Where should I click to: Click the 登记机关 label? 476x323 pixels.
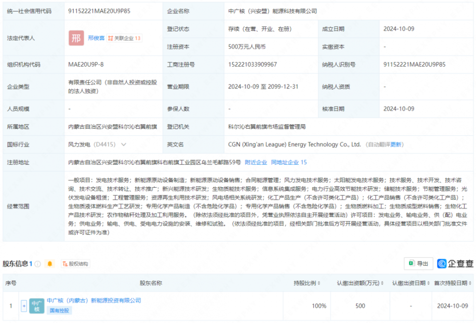coord(178,127)
